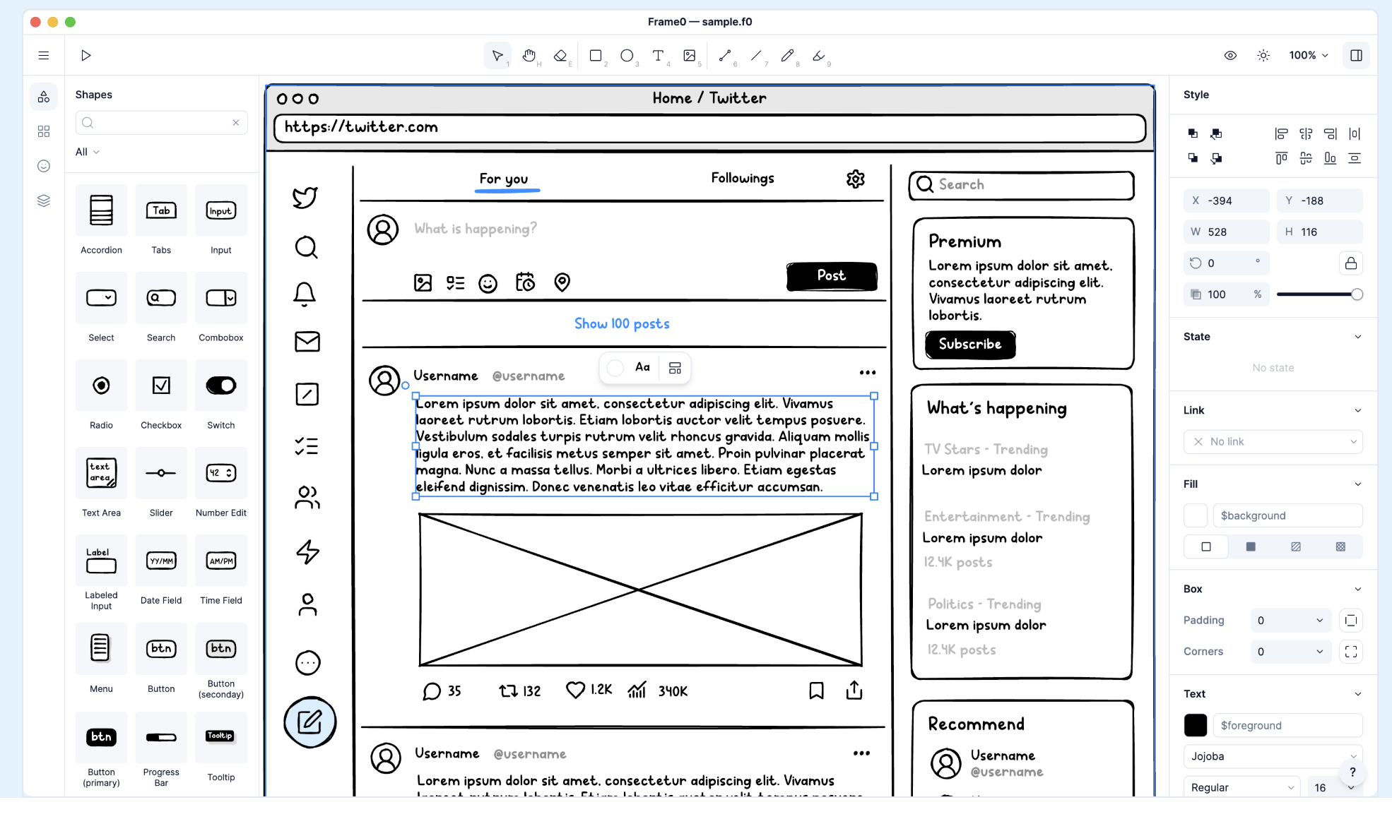Image resolution: width=1392 pixels, height=819 pixels.
Task: Select no-fill style option
Action: tap(1206, 546)
